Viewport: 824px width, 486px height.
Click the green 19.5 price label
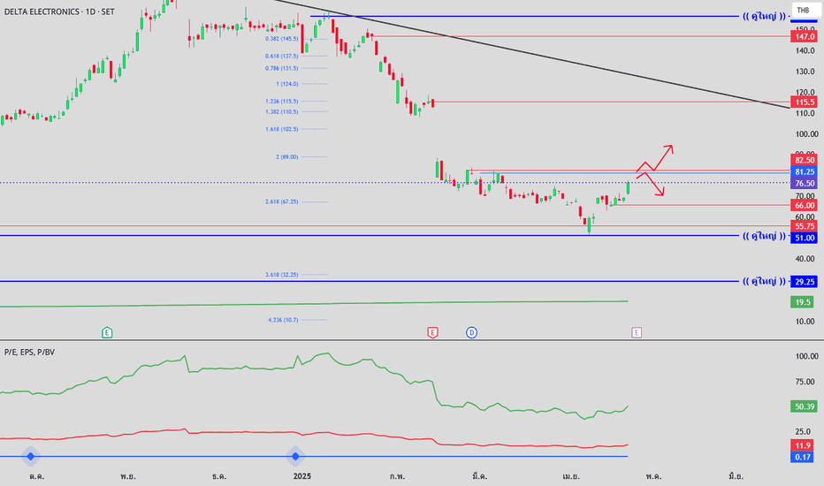804,302
